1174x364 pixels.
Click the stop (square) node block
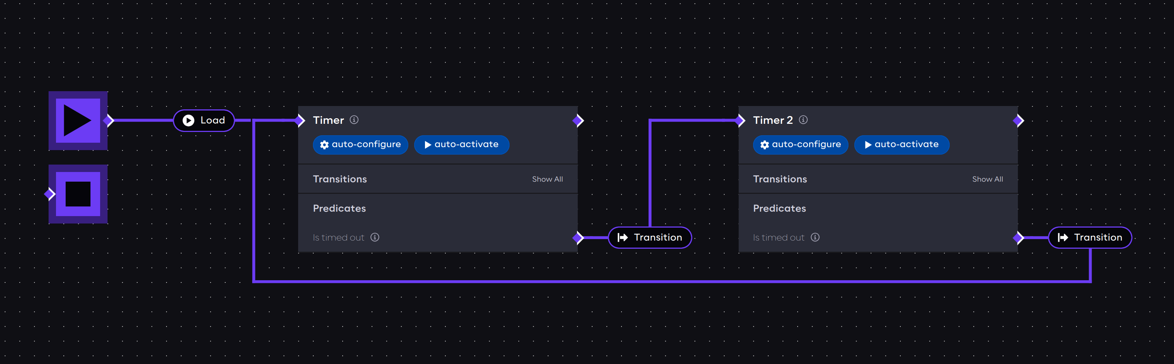[78, 194]
